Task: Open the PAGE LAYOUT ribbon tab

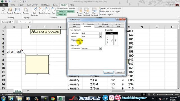Action: (32, 5)
